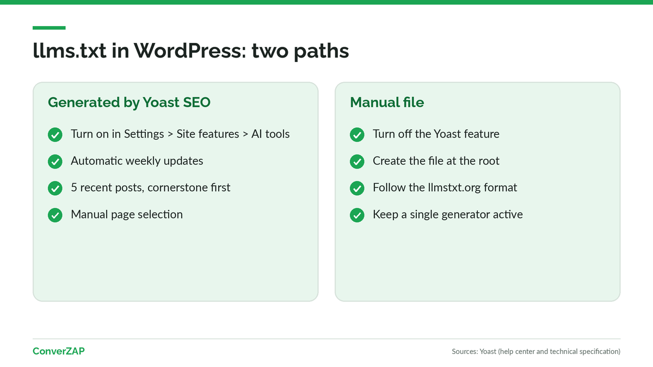The width and height of the screenshot is (653, 367).
Task: Click the title "llms.txt in WordPress: two paths"
Action: click(190, 51)
